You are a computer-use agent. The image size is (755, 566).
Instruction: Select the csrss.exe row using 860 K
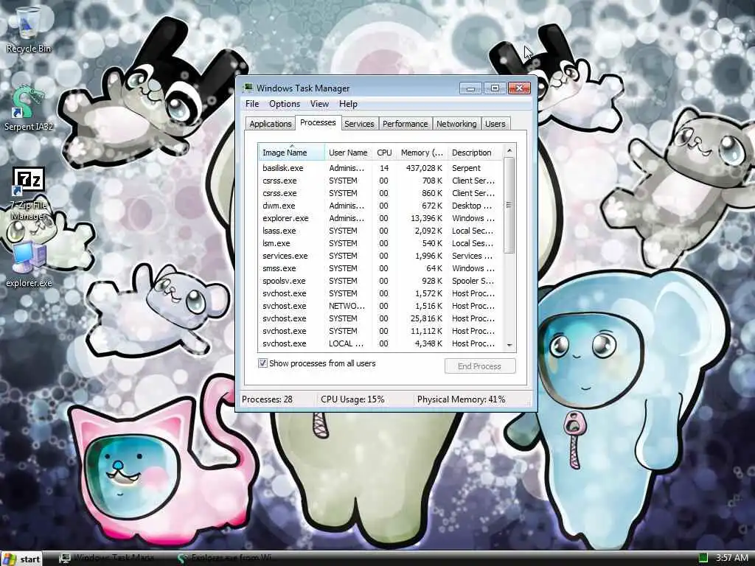[x=380, y=193]
